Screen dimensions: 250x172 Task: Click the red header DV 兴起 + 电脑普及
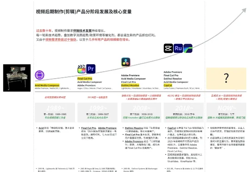click(98, 97)
